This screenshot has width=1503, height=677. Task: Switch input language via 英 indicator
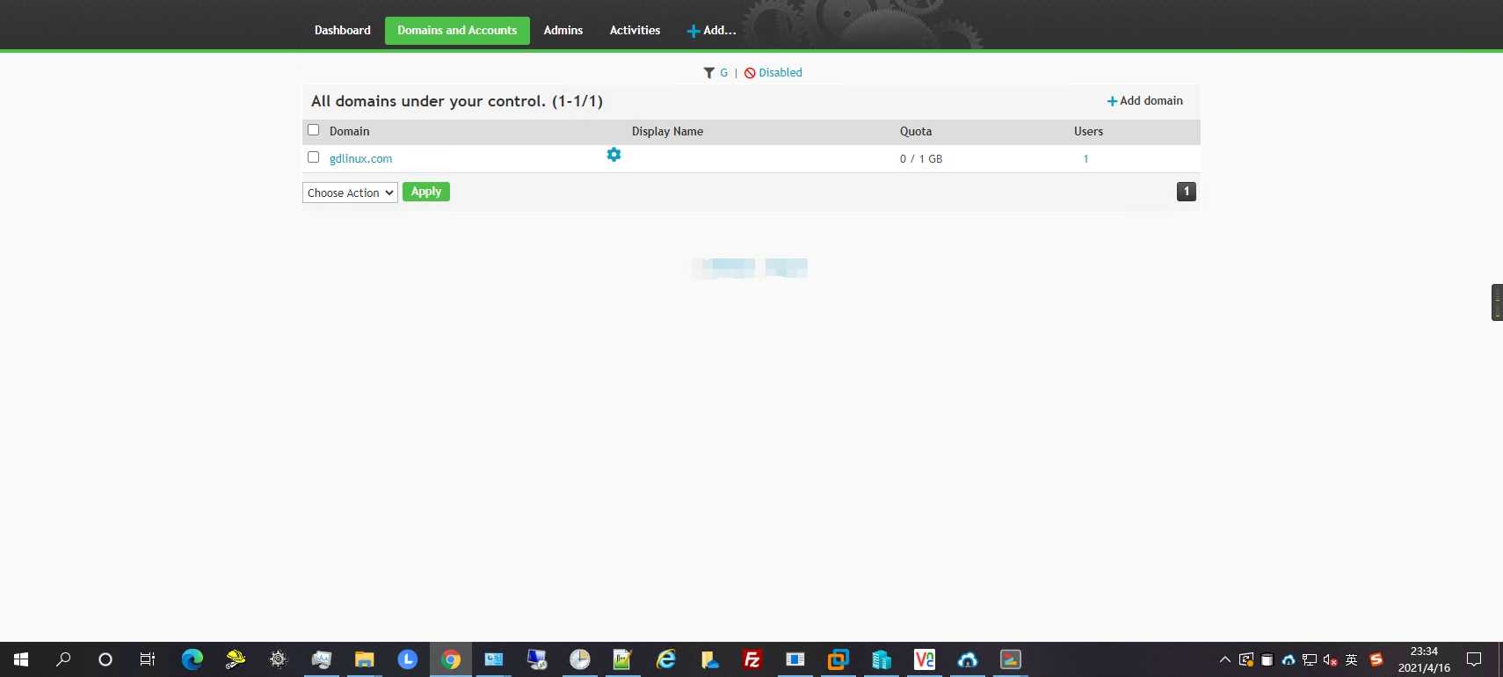pyautogui.click(x=1352, y=660)
